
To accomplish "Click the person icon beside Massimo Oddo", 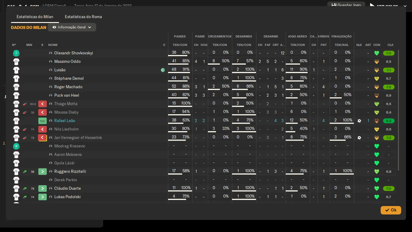I will pyautogui.click(x=51, y=62).
